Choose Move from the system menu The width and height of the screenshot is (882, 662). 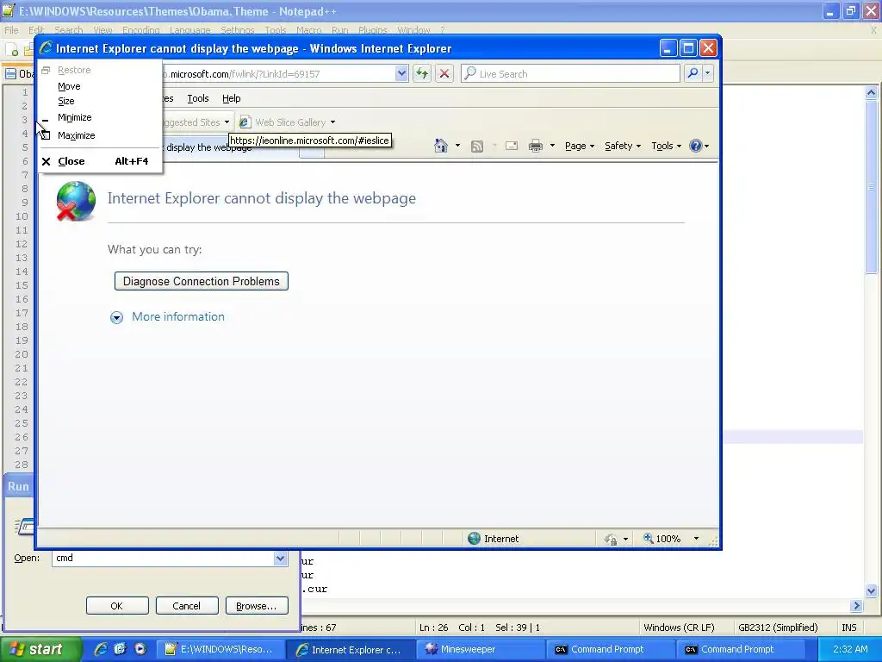pyautogui.click(x=69, y=86)
